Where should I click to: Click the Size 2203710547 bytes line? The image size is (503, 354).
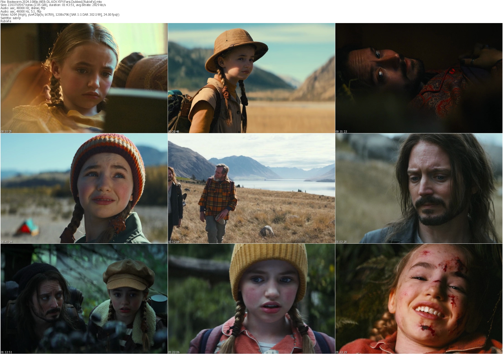[53, 5]
